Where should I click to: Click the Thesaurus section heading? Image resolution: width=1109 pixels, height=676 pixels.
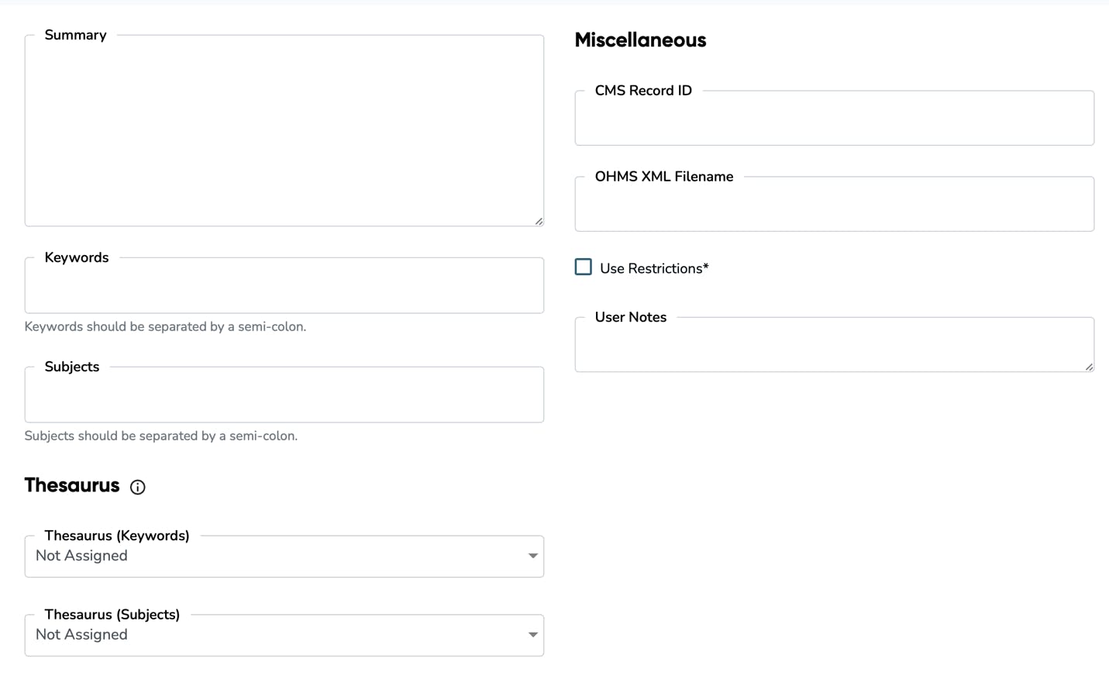(x=71, y=485)
